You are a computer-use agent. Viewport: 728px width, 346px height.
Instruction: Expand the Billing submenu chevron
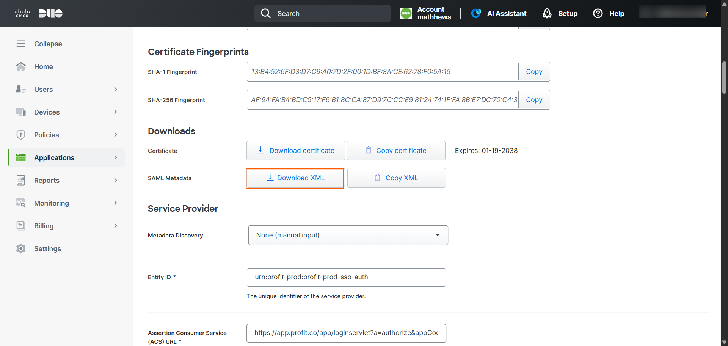(x=116, y=226)
